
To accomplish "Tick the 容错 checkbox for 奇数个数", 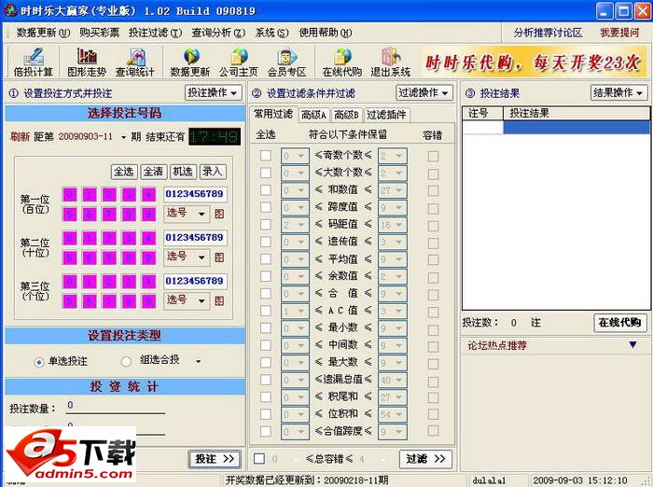I will point(433,156).
